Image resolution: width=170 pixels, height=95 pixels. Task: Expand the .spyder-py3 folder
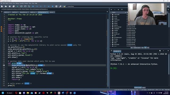point(111,34)
